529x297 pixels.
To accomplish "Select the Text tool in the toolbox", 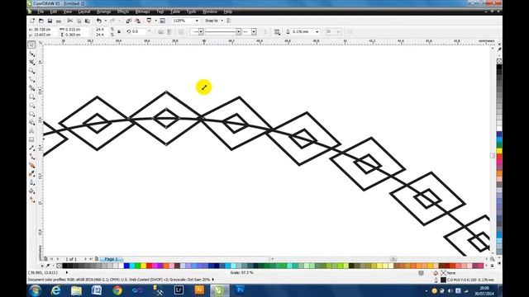I will point(31,130).
